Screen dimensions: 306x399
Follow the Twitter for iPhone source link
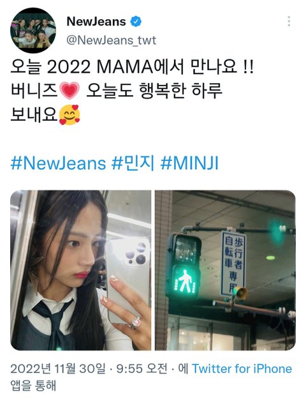point(242,369)
